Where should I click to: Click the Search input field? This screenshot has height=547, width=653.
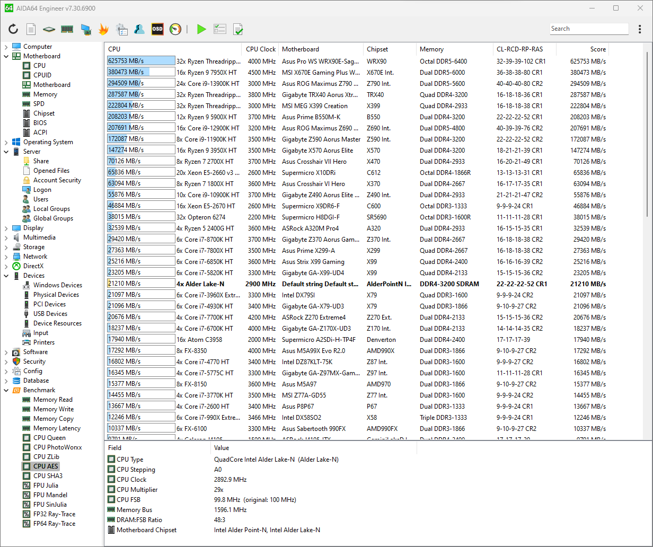(x=588, y=29)
